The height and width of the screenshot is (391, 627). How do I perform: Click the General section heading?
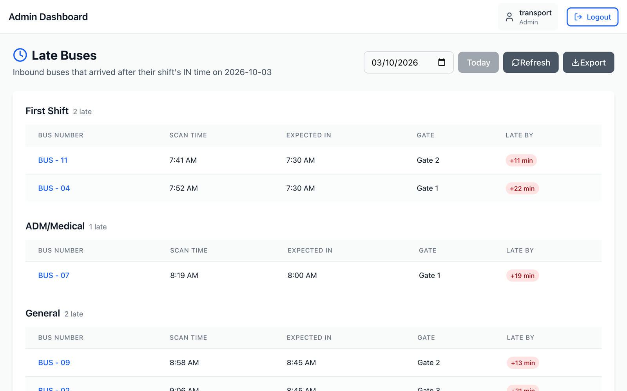click(43, 314)
